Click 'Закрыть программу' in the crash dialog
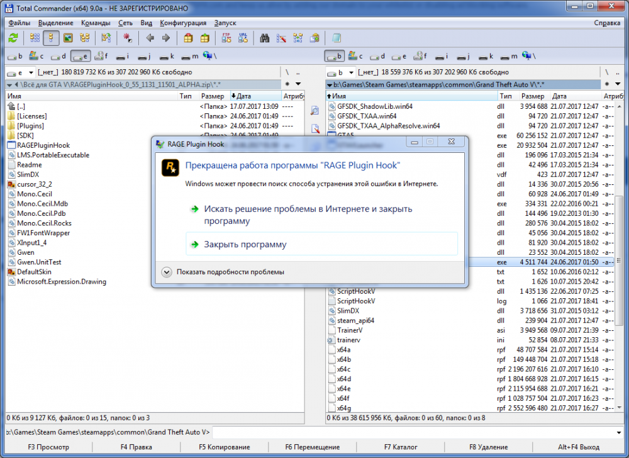Viewport: 629px width, 458px height. pyautogui.click(x=245, y=244)
